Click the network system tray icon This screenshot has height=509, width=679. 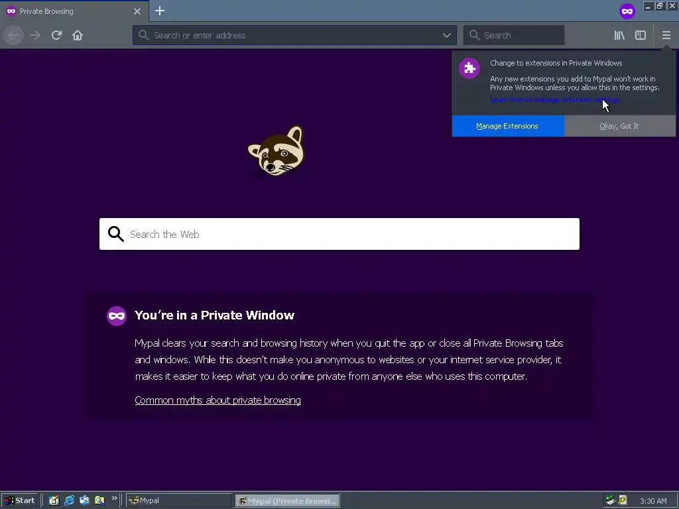pos(611,500)
